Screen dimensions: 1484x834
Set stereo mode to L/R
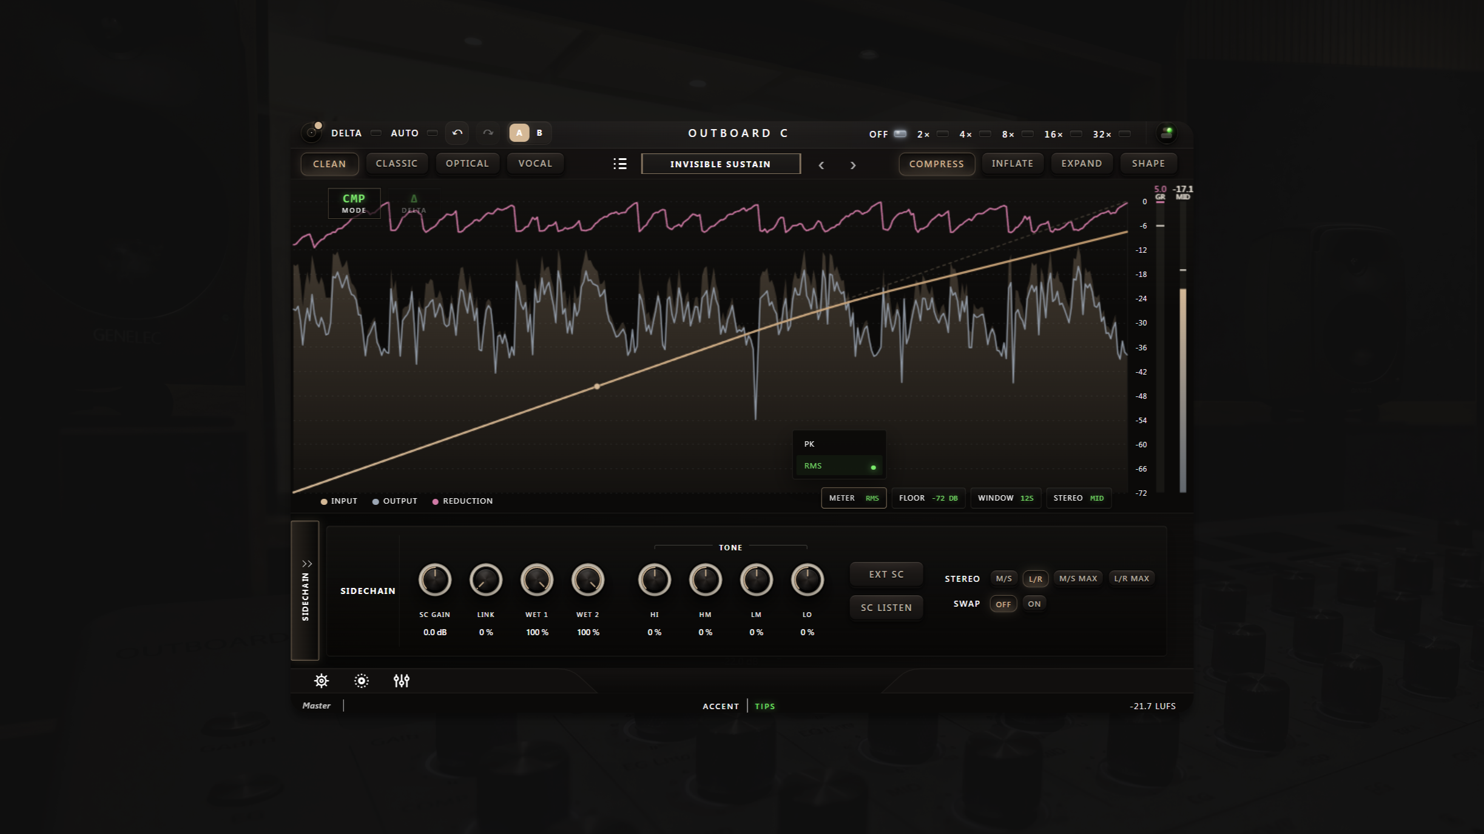(1036, 579)
